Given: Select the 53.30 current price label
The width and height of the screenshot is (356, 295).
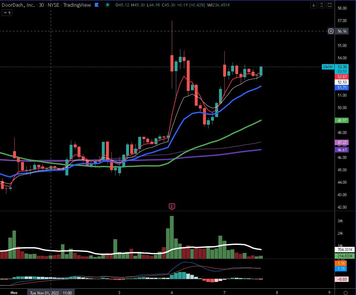Looking at the screenshot, I should coord(342,67).
